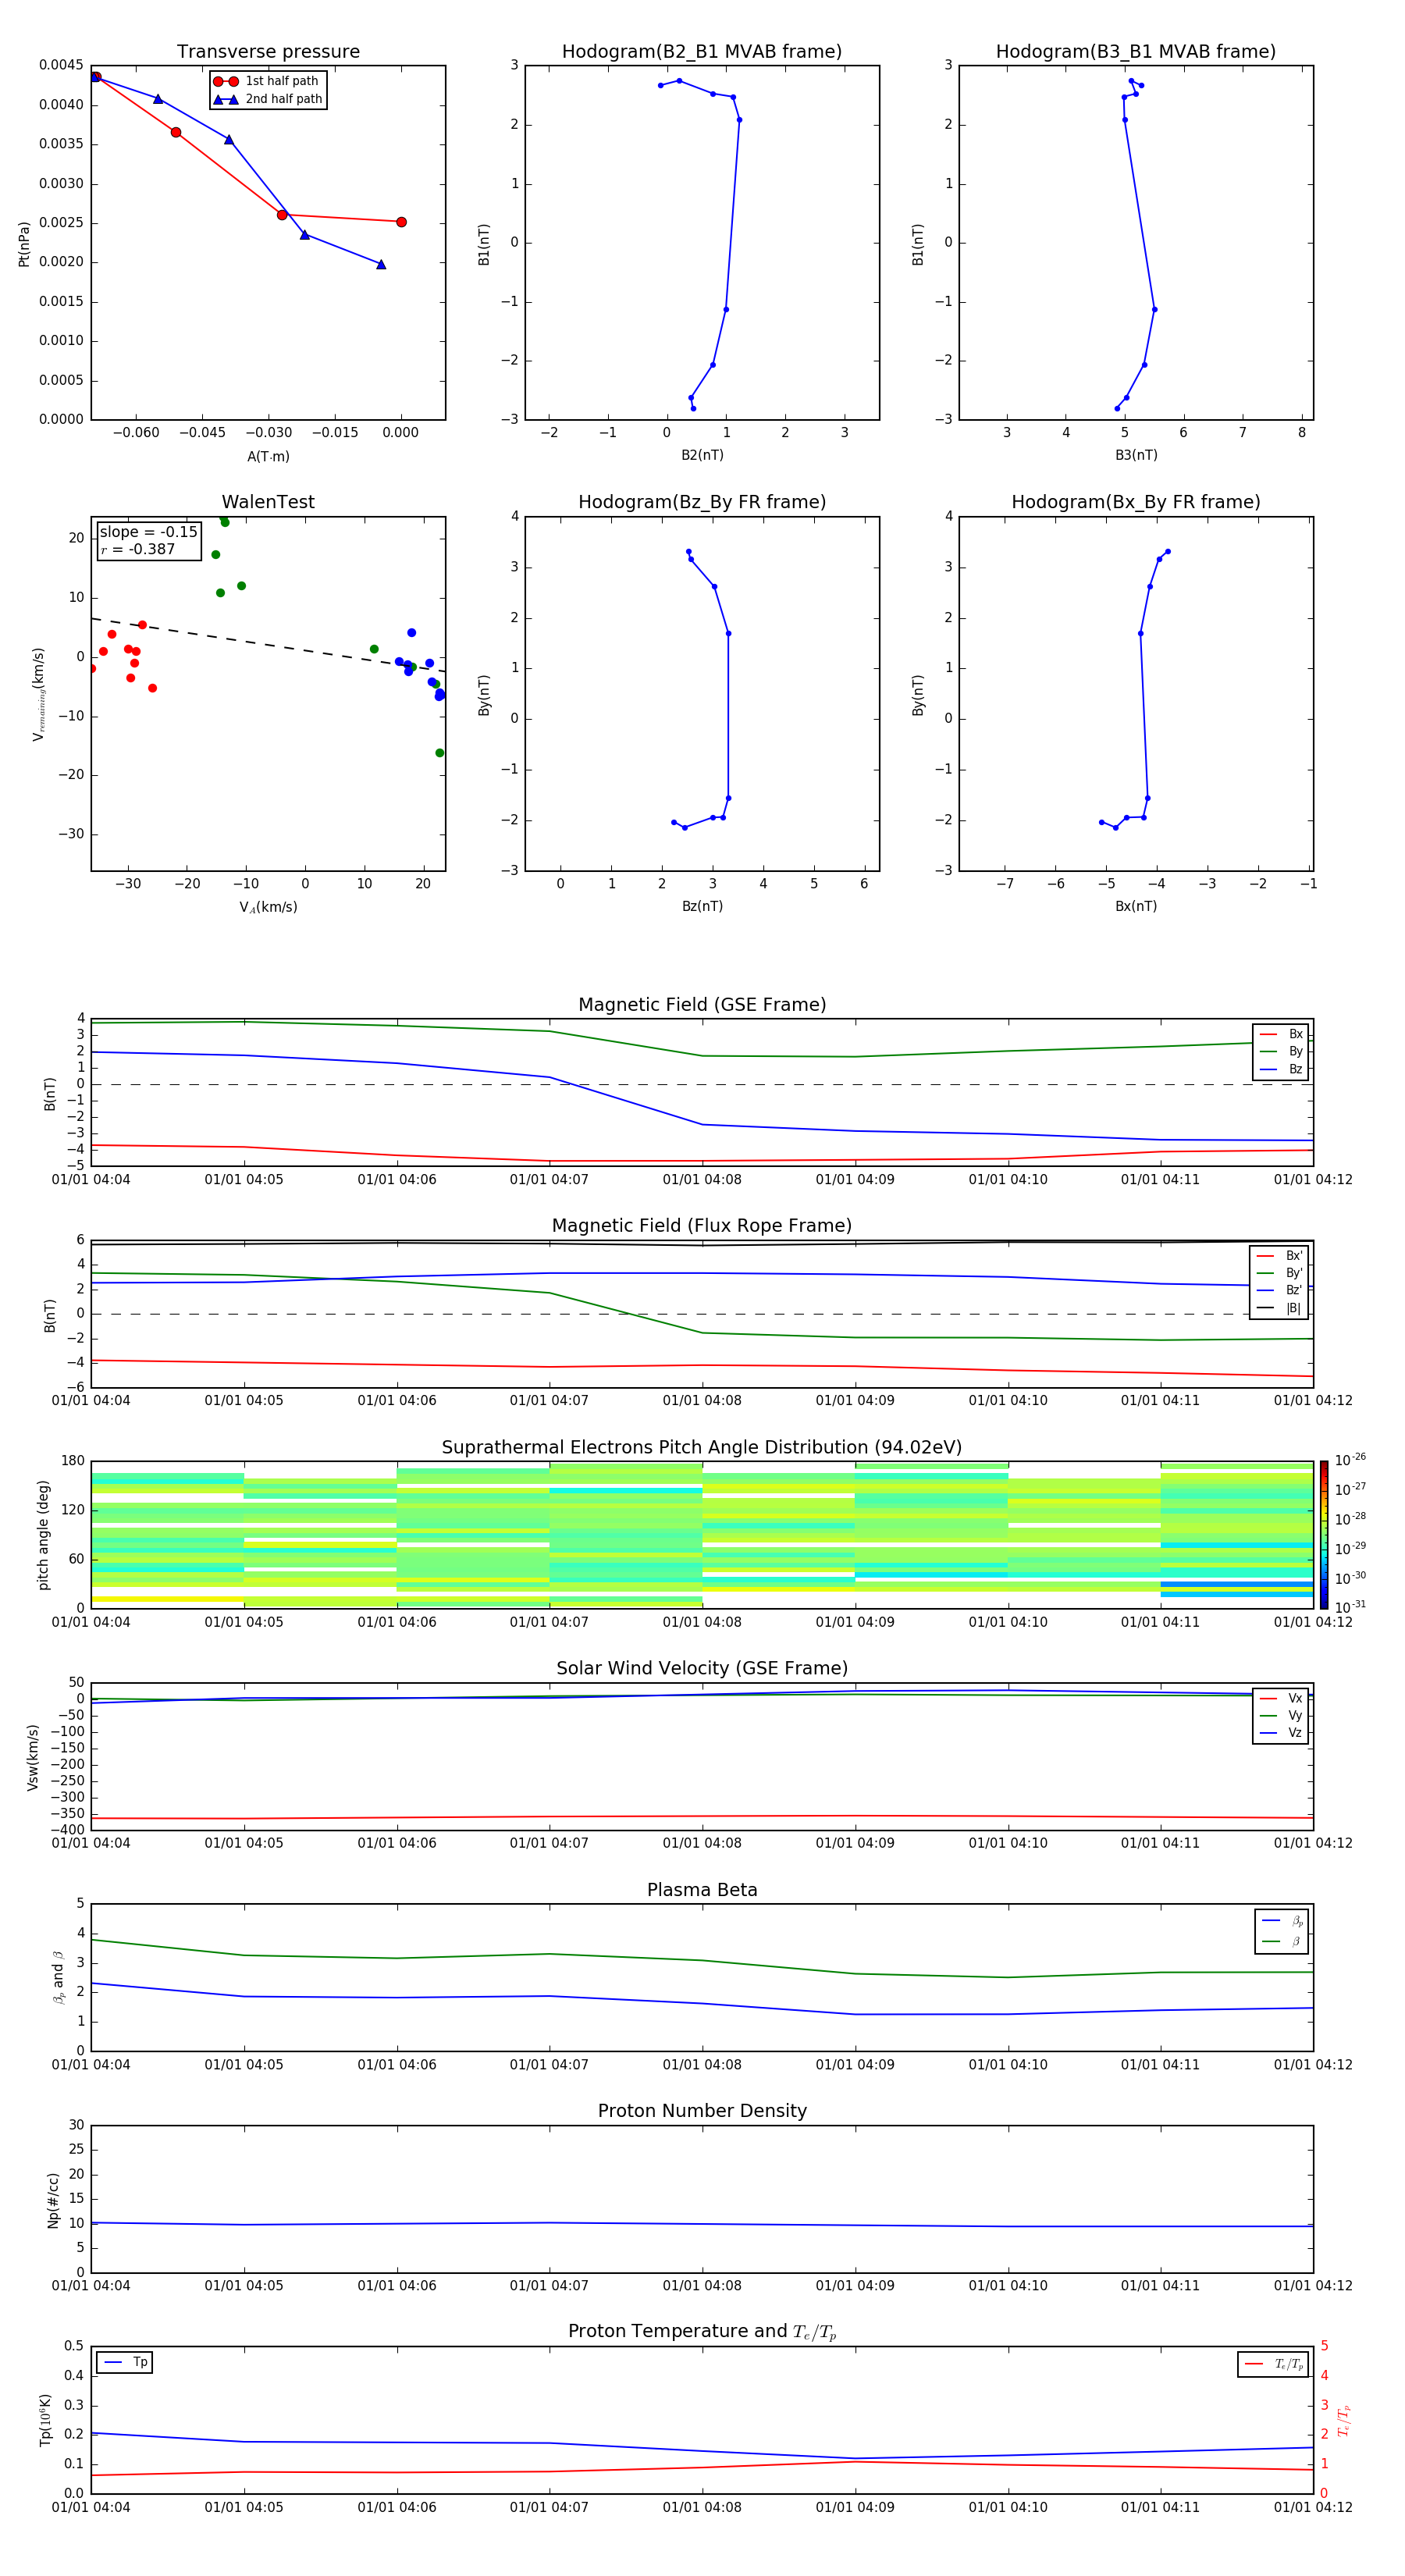Click the last red circle of the 1st half path
1405x2576 pixels.
point(401,222)
